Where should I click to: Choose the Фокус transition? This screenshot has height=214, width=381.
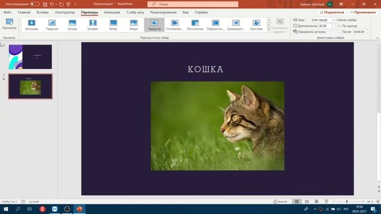pyautogui.click(x=133, y=25)
